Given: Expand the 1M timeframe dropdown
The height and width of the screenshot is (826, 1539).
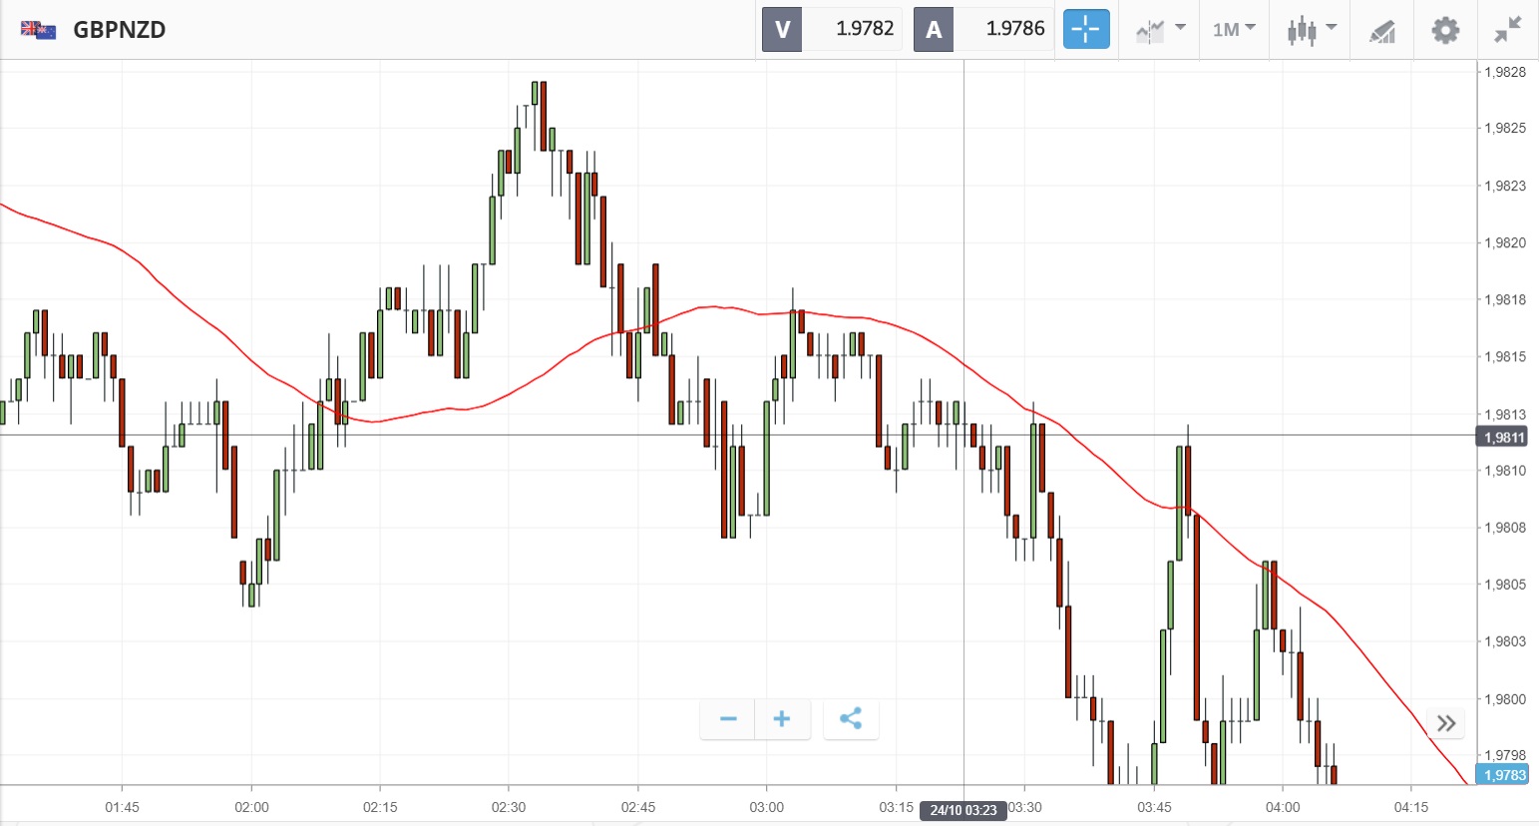Looking at the screenshot, I should click(x=1234, y=30).
